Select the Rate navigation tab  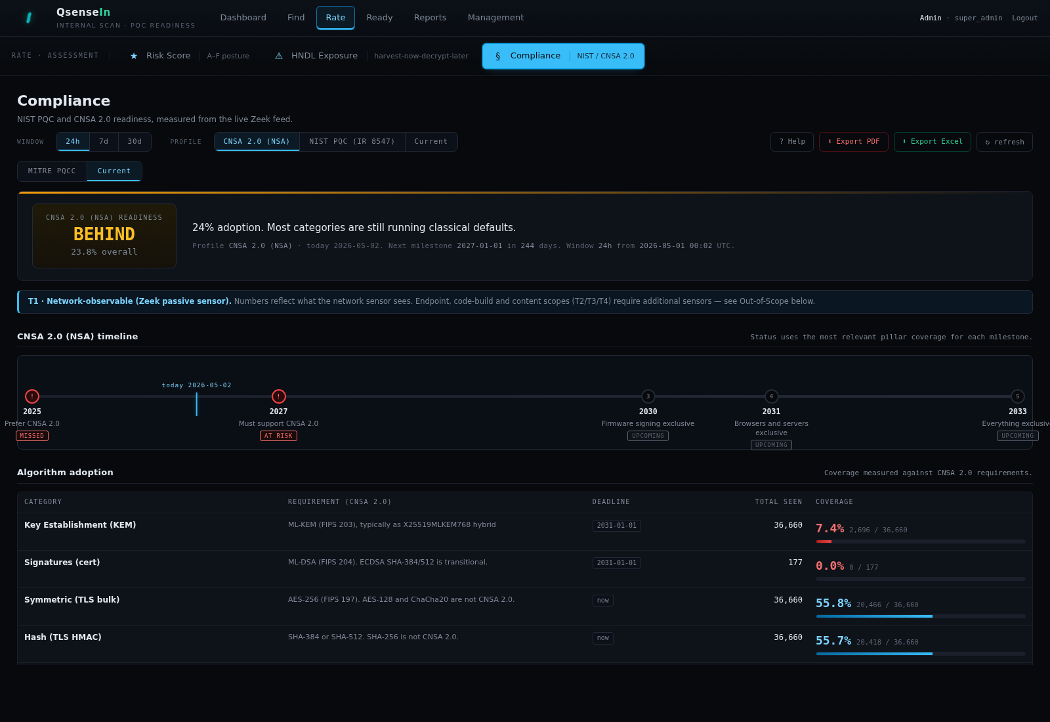335,18
